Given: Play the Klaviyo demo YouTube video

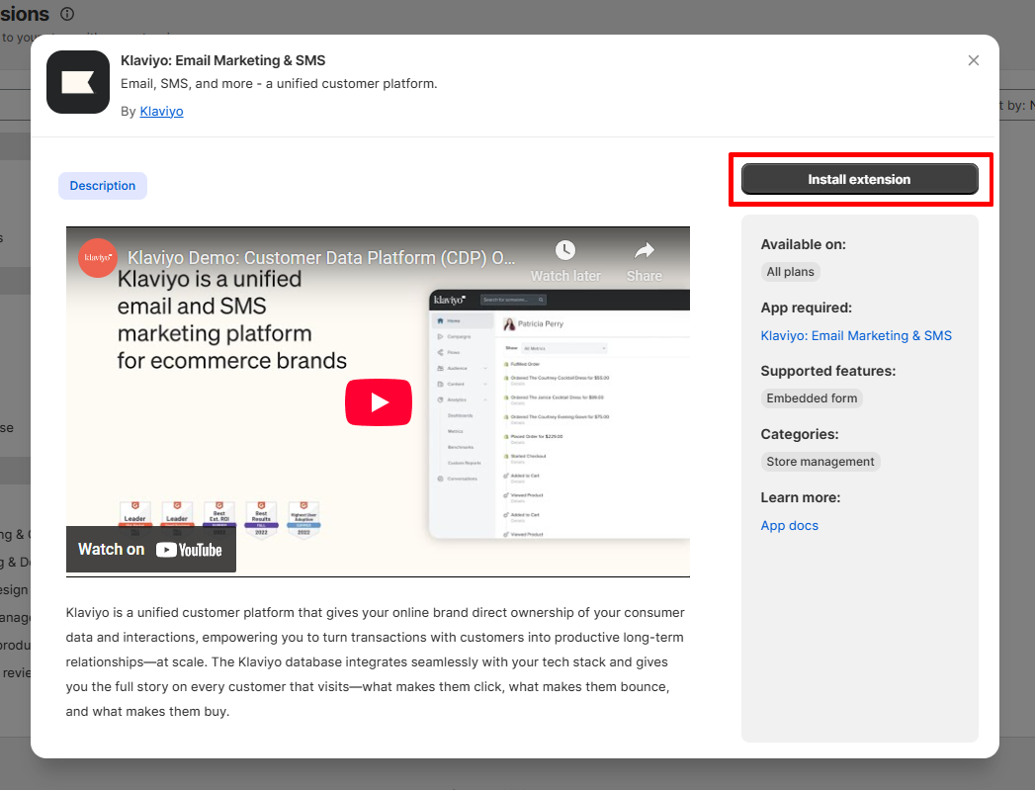Looking at the screenshot, I should point(379,402).
